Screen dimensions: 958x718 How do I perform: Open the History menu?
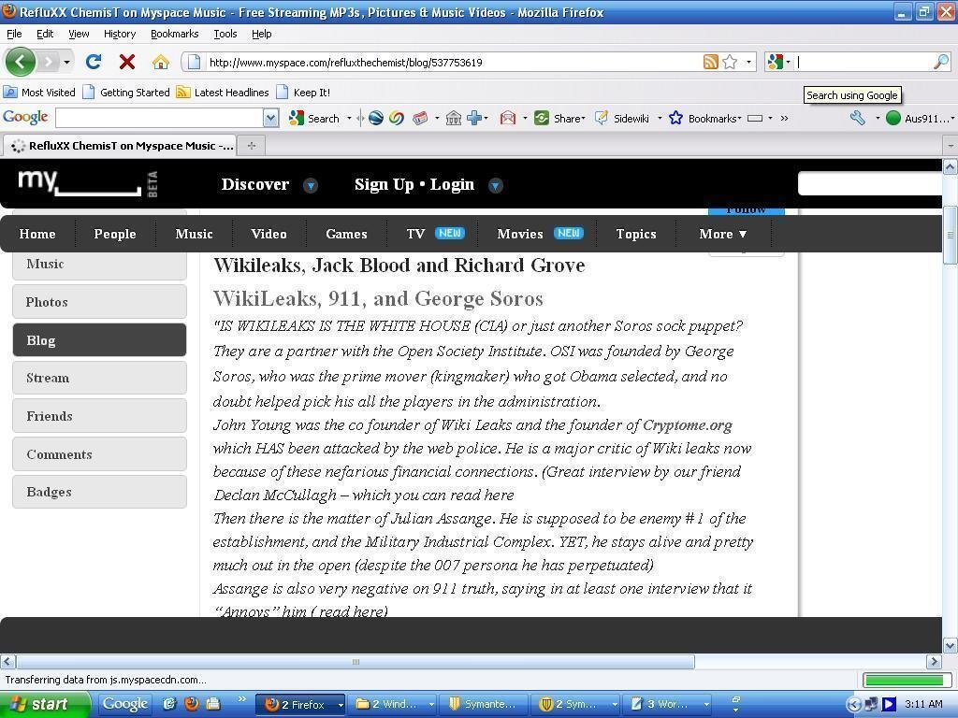(120, 34)
